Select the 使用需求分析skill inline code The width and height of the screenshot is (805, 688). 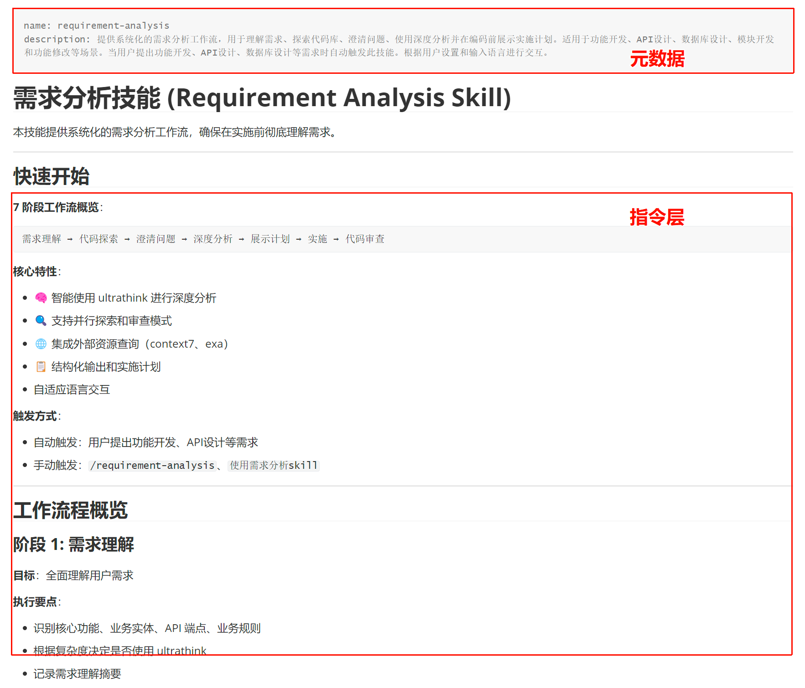pyautogui.click(x=273, y=465)
